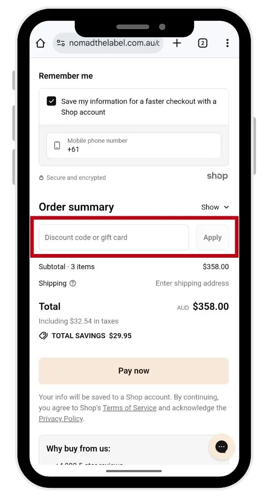The image size is (266, 497).
Task: Click the phone icon in mobile number field
Action: point(57,145)
